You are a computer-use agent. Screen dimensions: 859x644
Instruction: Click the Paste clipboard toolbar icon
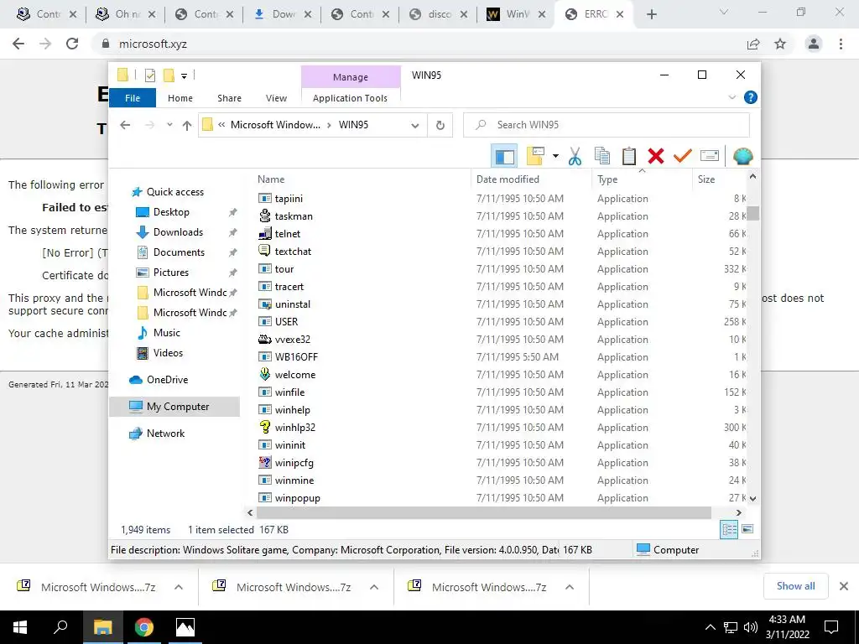point(629,157)
